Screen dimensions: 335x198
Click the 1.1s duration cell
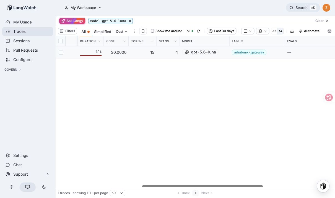91,52
